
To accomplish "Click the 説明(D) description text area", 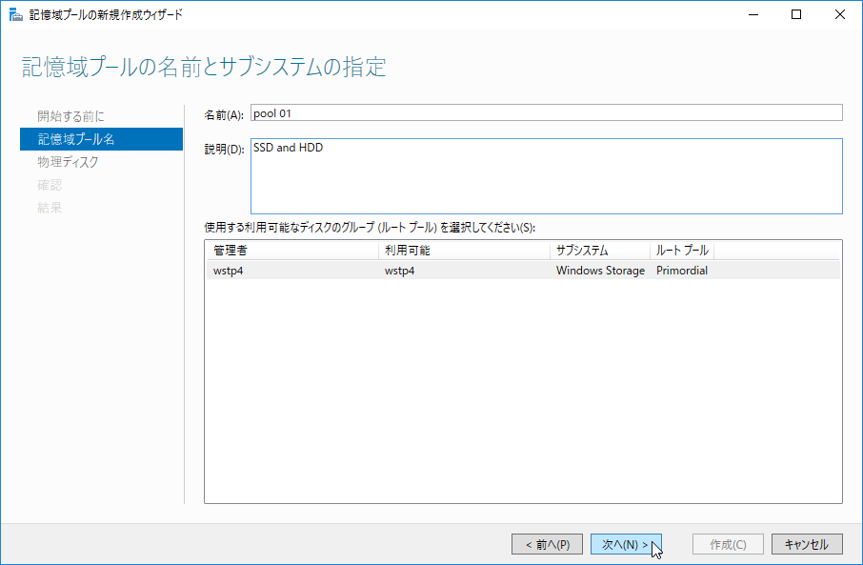I will click(x=546, y=176).
